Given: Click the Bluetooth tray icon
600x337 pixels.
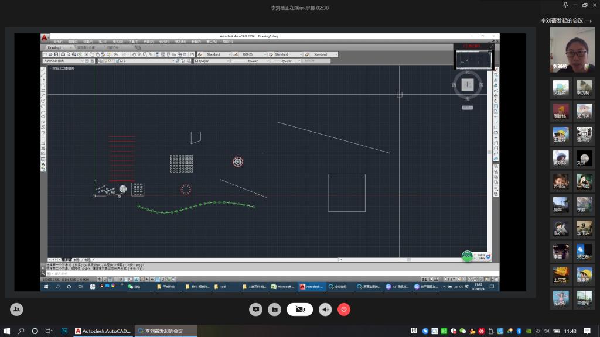Looking at the screenshot, I should (519, 331).
